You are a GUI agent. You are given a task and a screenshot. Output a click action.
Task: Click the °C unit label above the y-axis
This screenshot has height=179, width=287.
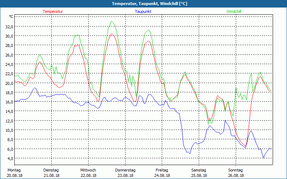pyautogui.click(x=11, y=17)
